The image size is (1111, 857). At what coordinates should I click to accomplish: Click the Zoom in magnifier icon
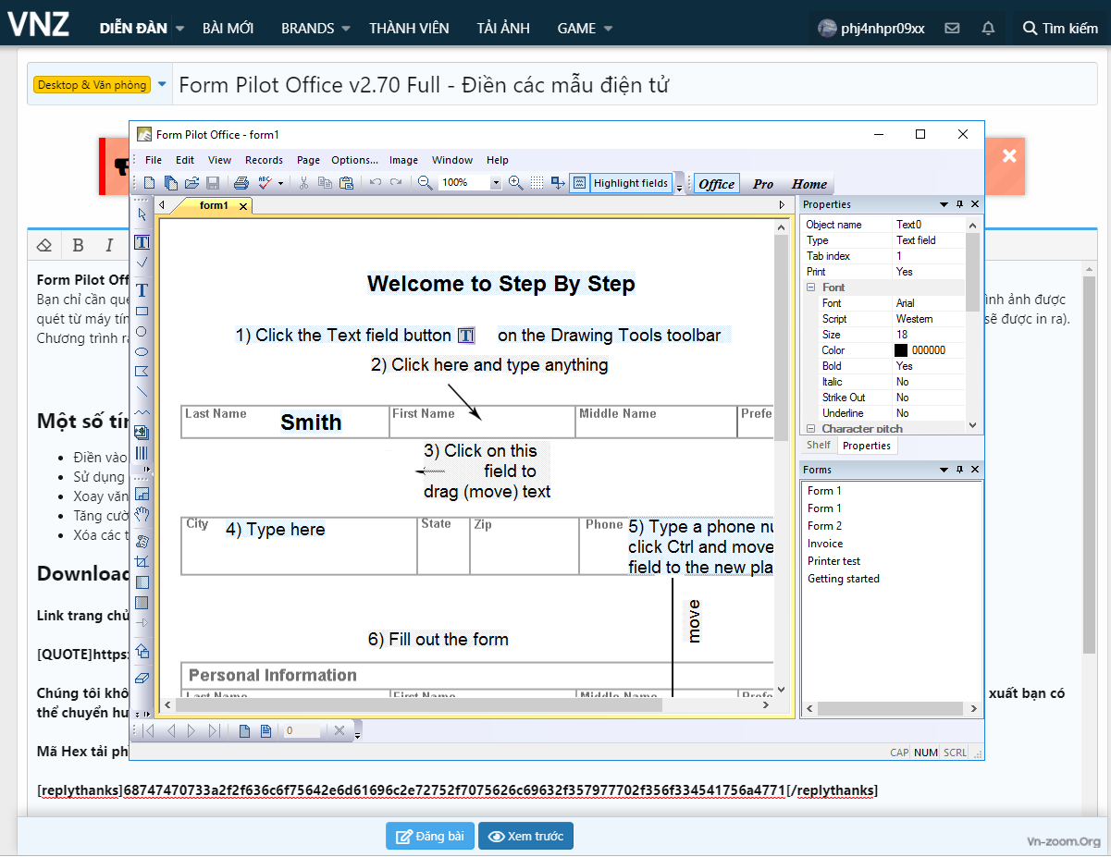click(x=516, y=183)
